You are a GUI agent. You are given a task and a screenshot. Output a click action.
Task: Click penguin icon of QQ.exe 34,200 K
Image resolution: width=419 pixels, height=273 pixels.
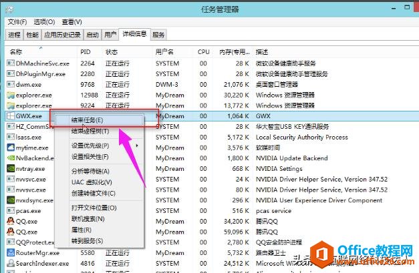pos(11,221)
